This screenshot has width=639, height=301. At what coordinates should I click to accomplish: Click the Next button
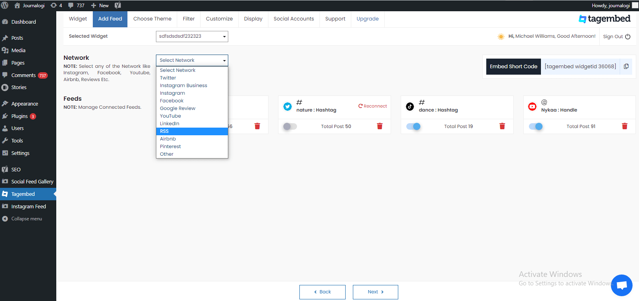[x=375, y=292]
